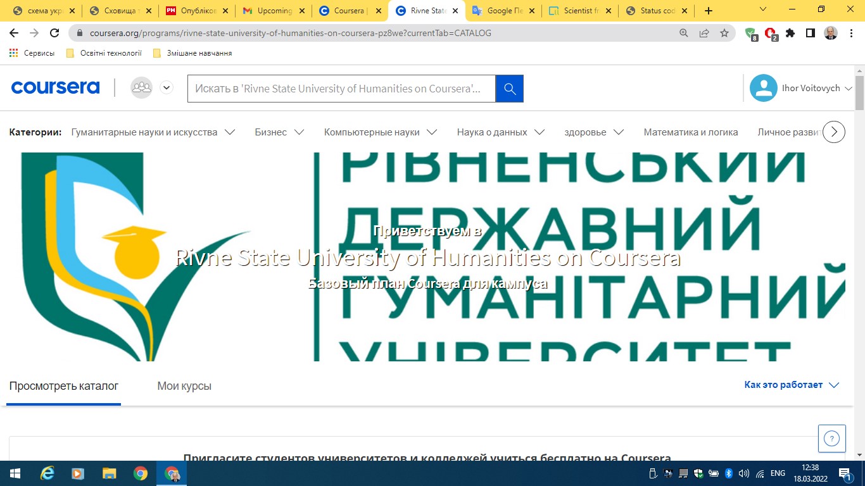The height and width of the screenshot is (486, 865).
Task: Open File Explorer from the taskbar
Action: [110, 473]
